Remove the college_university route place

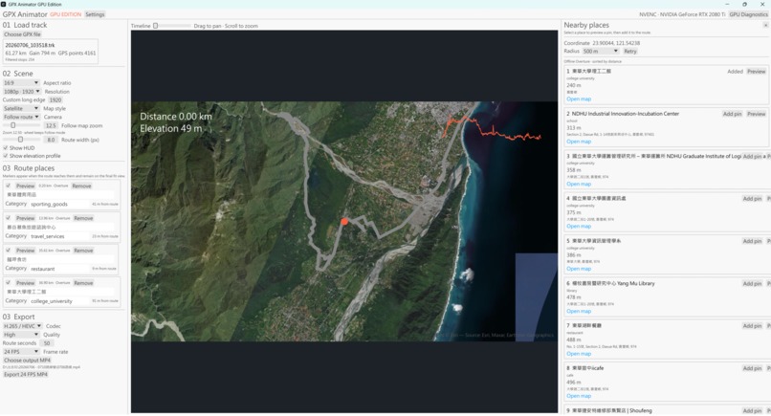point(83,283)
